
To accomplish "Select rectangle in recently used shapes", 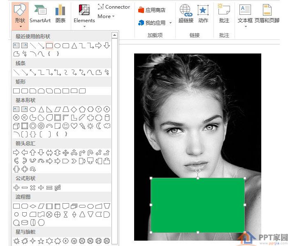I will point(49,46).
